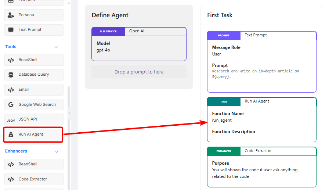Viewport: 329px width, 190px height.
Task: Click the Text Prompt speech bubble icon
Action: (x=11, y=30)
